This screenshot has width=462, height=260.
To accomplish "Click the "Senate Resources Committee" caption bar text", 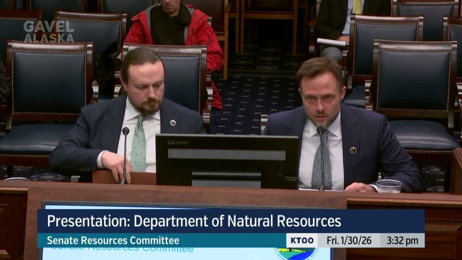I will pyautogui.click(x=113, y=240).
